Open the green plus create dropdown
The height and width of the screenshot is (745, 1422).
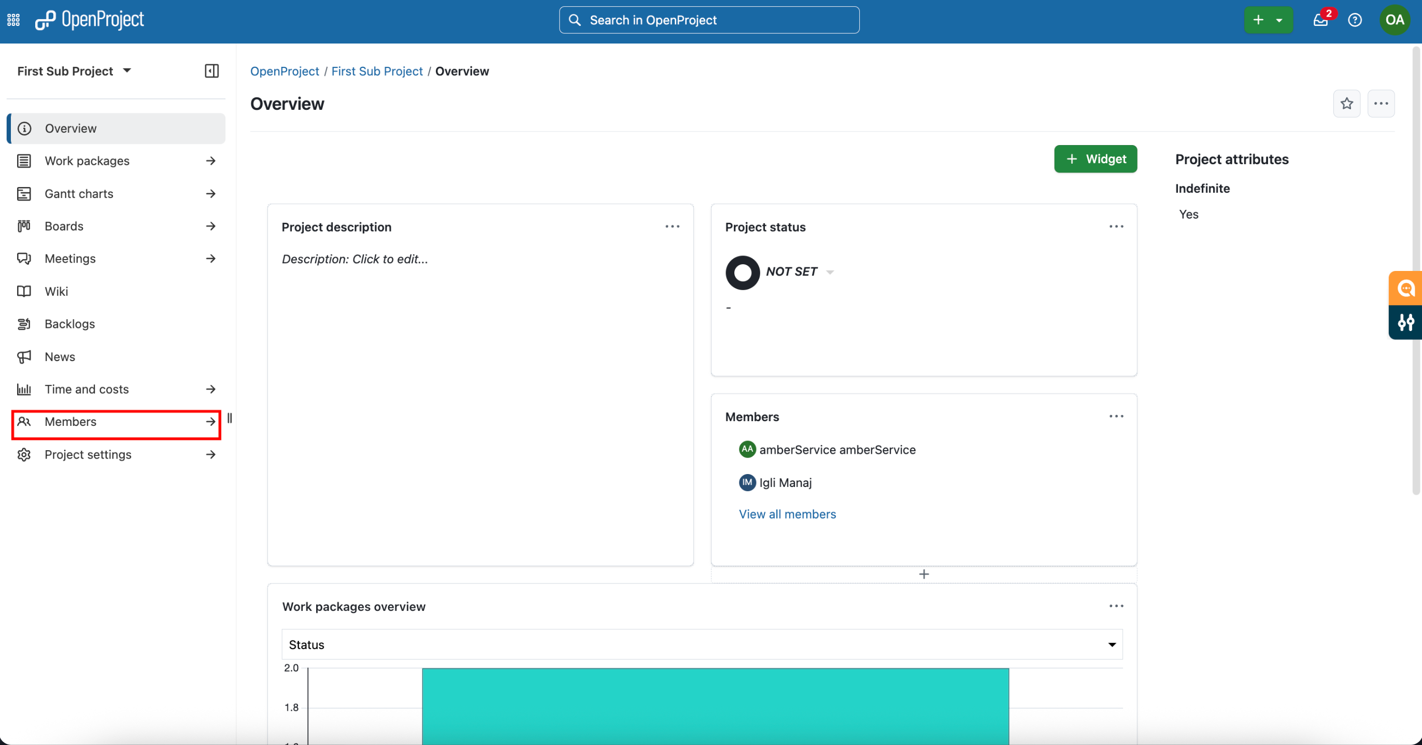pos(1268,20)
